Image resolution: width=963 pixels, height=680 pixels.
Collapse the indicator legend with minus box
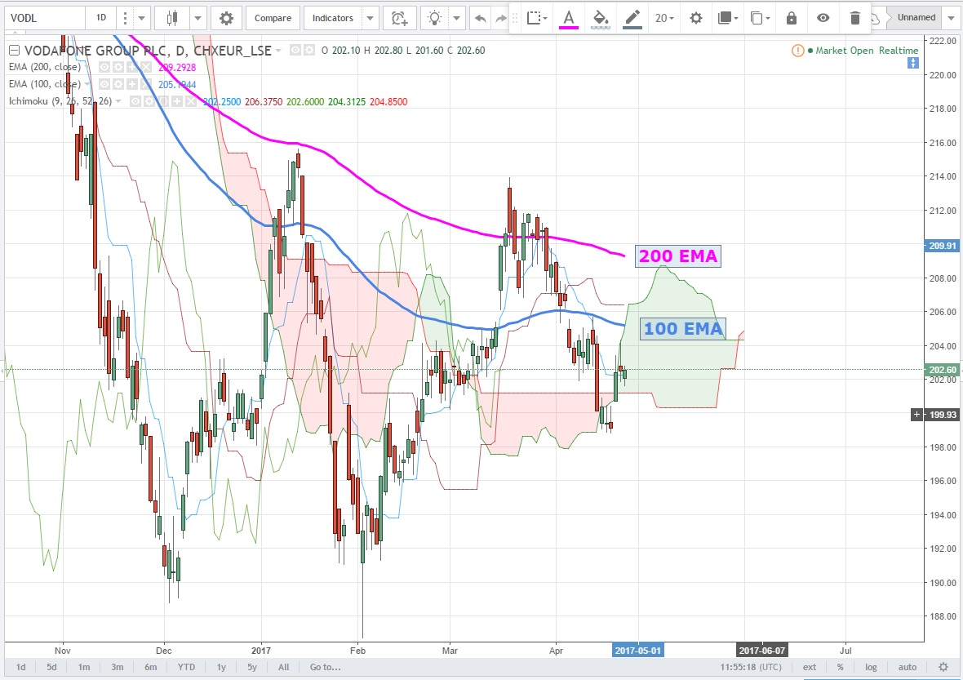pyautogui.click(x=14, y=51)
